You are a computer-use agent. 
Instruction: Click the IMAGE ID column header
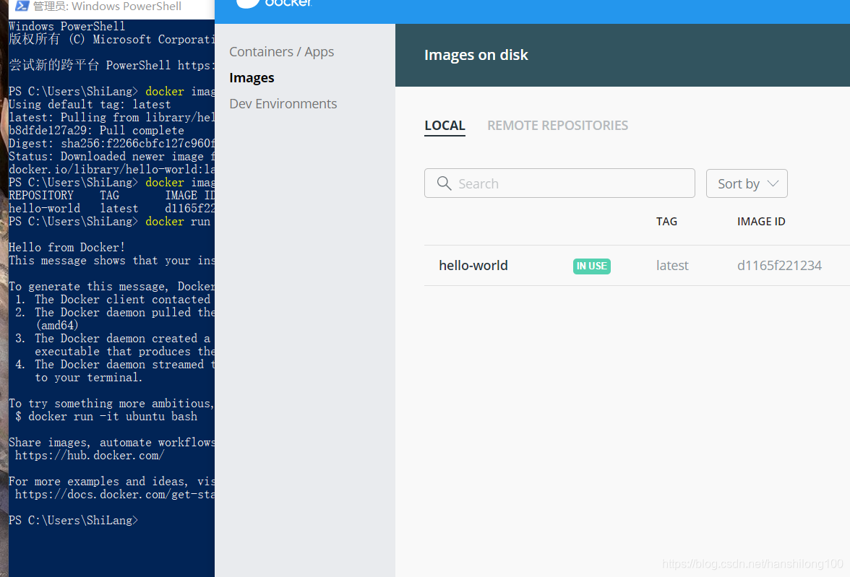point(760,221)
